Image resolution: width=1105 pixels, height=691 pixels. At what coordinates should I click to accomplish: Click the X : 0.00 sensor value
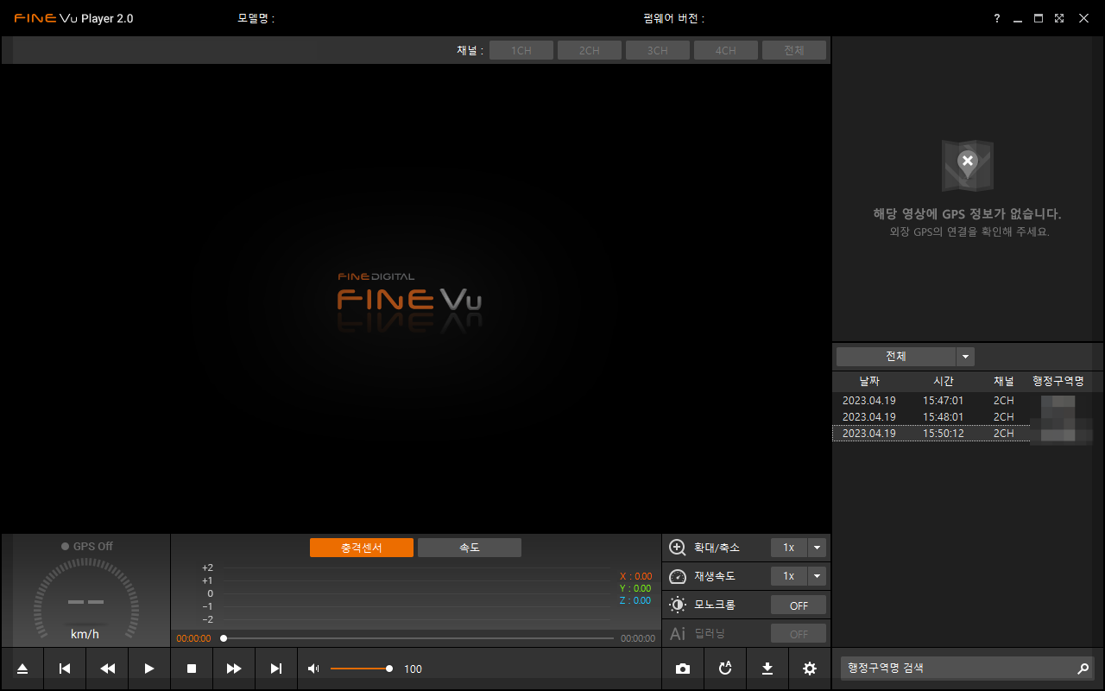click(636, 576)
